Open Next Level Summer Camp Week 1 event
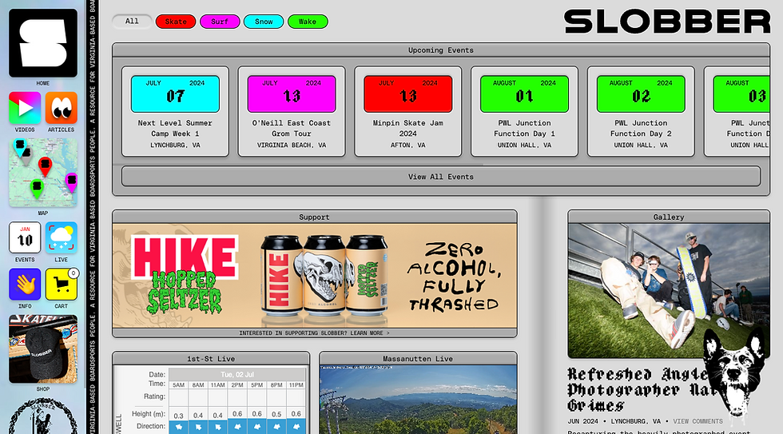The width and height of the screenshot is (783, 434). point(175,111)
